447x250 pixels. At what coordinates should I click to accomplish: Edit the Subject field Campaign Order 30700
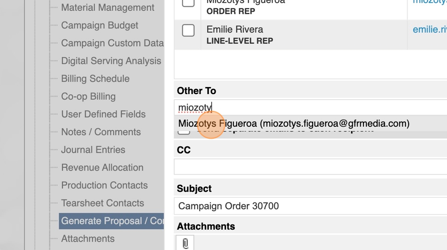[x=311, y=206]
